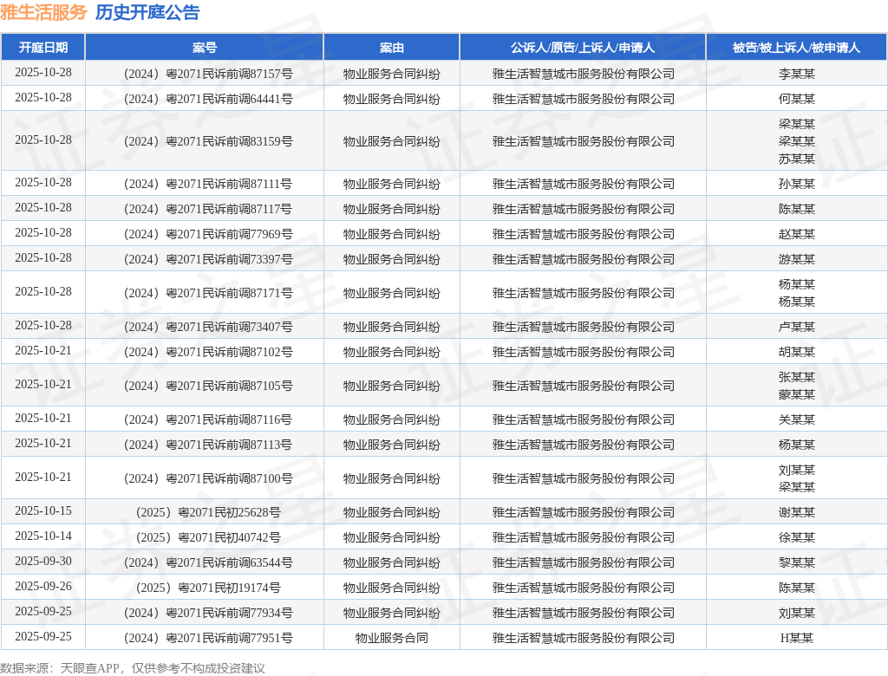Click the 物业服务合同 cause in last row
The width and height of the screenshot is (888, 676).
[x=391, y=638]
